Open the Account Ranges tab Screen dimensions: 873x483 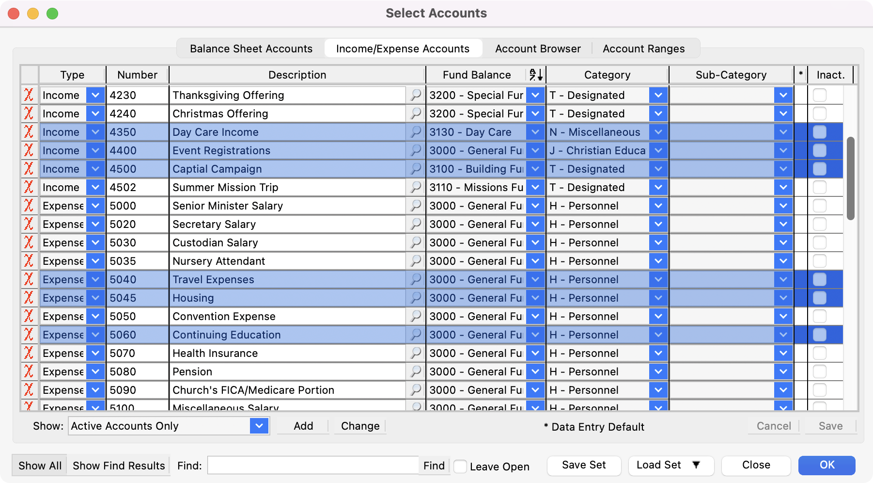coord(643,48)
